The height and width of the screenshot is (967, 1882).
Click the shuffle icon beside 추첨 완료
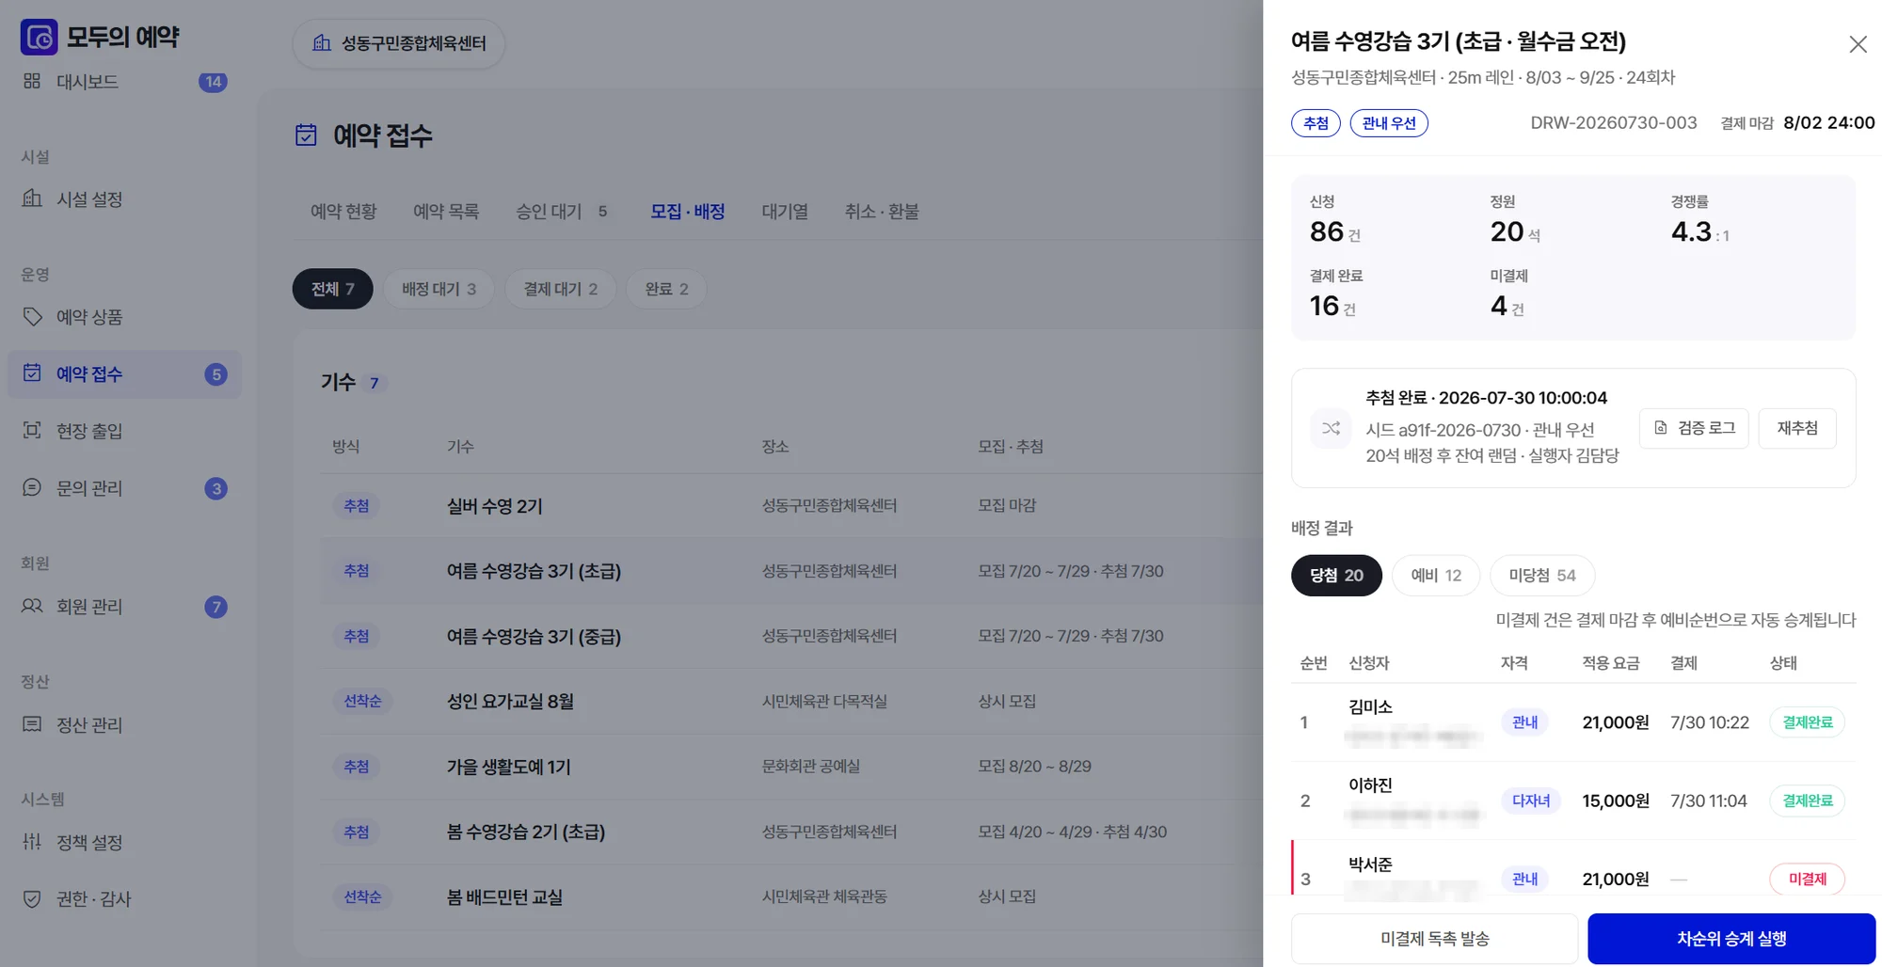tap(1331, 428)
